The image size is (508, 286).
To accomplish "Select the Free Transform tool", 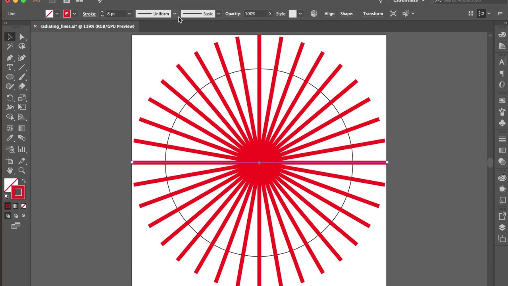I will point(22,107).
